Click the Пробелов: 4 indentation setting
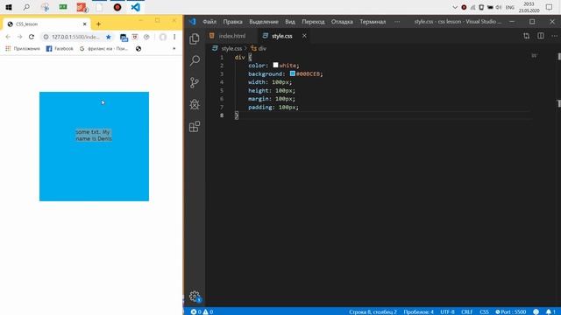 pos(418,311)
